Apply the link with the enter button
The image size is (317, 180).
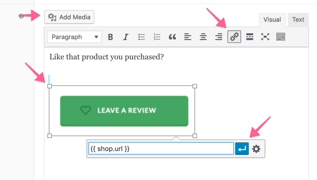click(242, 149)
